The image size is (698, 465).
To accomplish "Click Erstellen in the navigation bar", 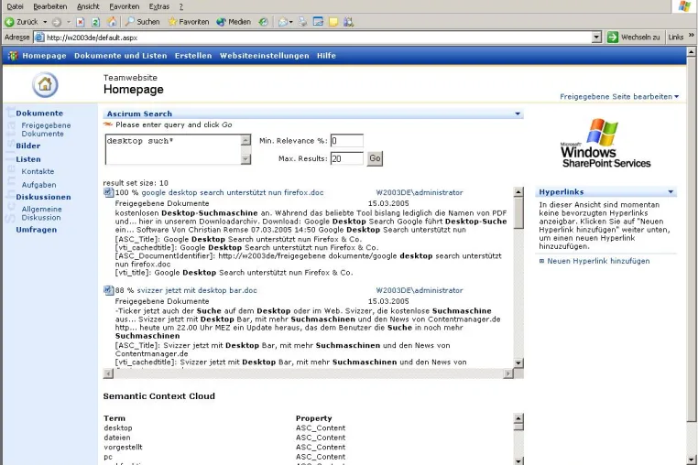I will (193, 56).
